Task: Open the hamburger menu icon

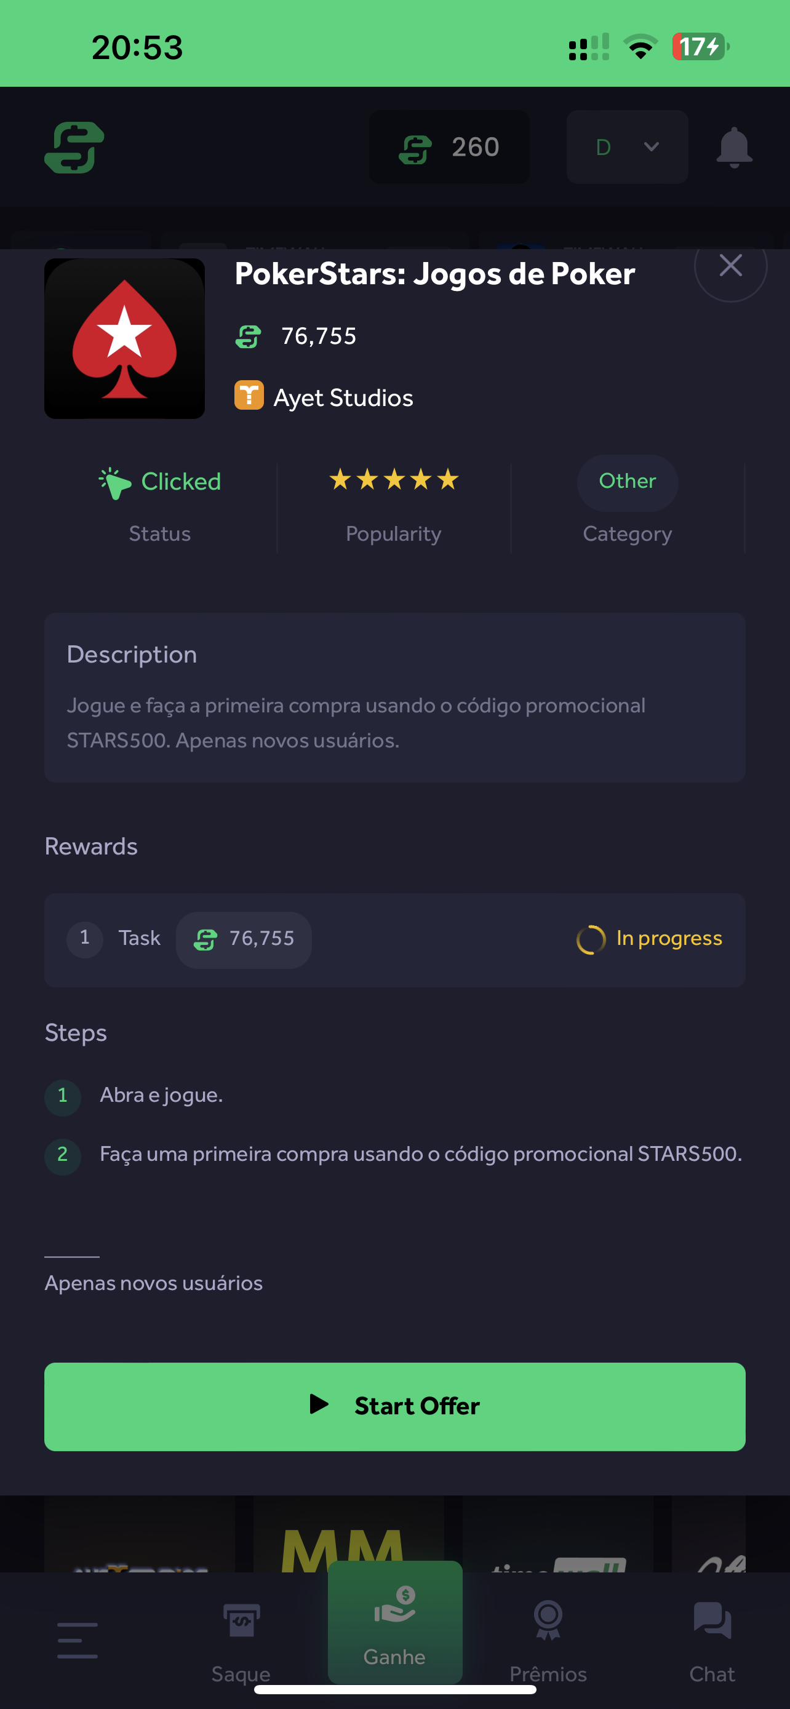Action: pyautogui.click(x=78, y=1640)
